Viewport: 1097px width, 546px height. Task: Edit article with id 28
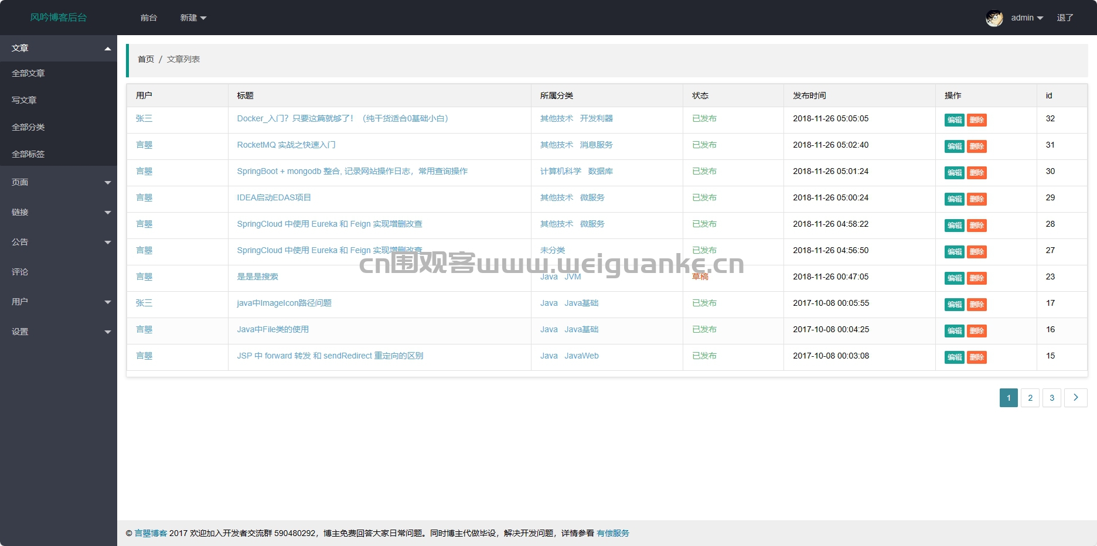click(955, 226)
